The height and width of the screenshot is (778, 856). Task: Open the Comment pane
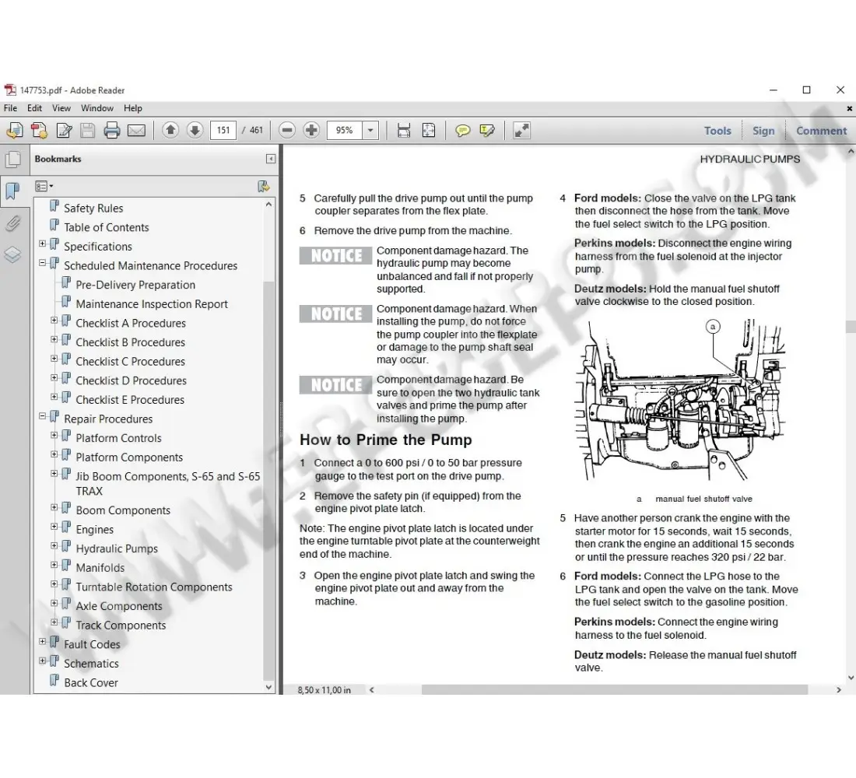pyautogui.click(x=821, y=131)
